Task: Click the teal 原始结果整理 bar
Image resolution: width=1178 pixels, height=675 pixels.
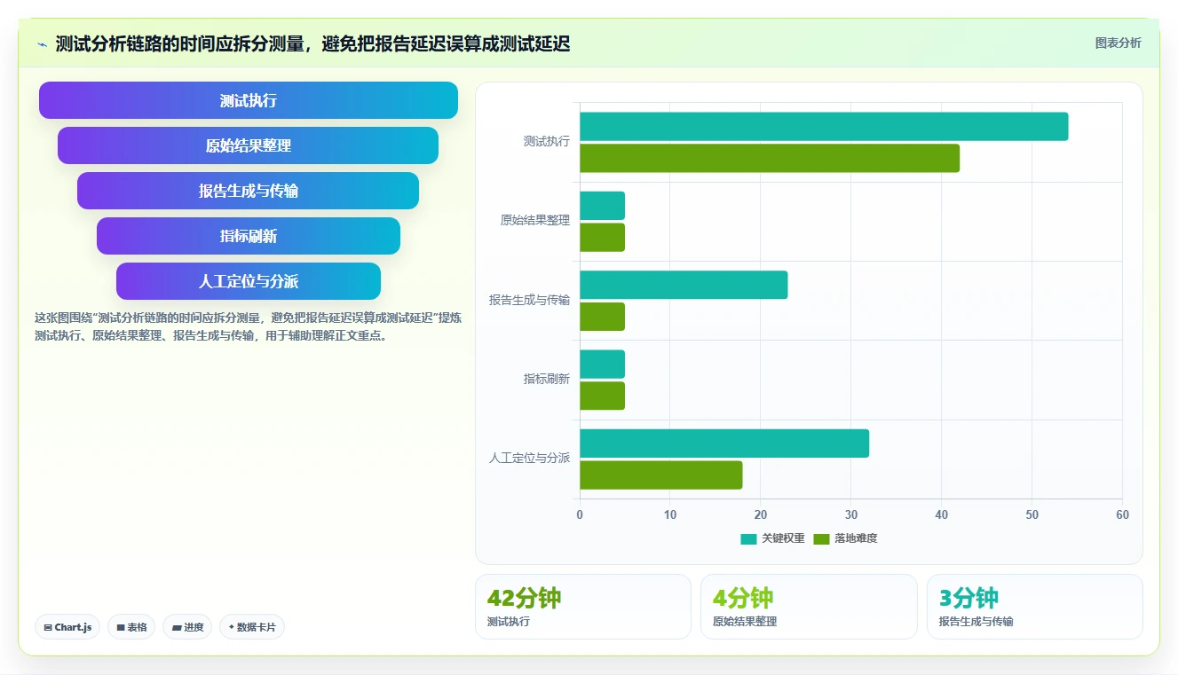Action: coord(603,206)
